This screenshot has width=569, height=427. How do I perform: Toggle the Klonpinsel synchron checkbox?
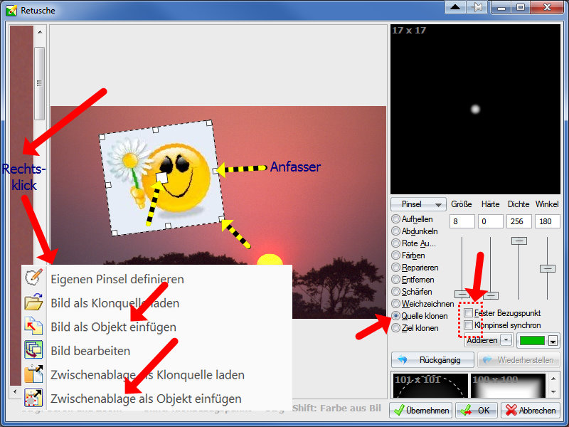[468, 325]
